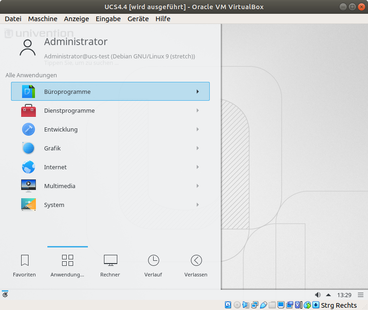Open the Anzeige menu
The image size is (368, 310).
(x=76, y=19)
